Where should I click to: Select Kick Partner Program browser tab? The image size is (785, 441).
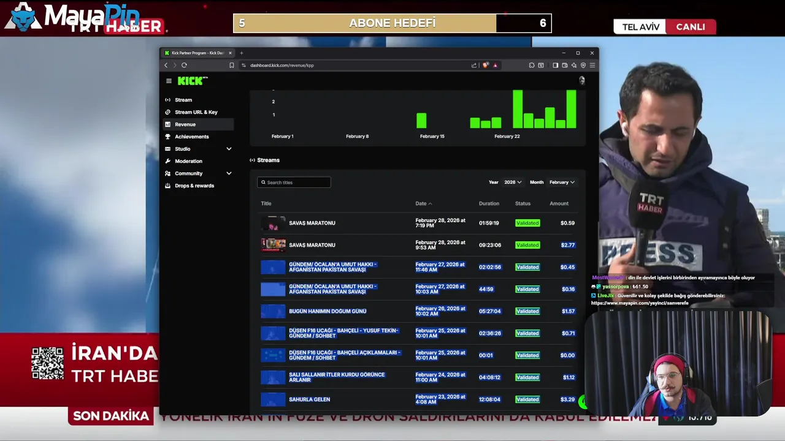(x=198, y=53)
